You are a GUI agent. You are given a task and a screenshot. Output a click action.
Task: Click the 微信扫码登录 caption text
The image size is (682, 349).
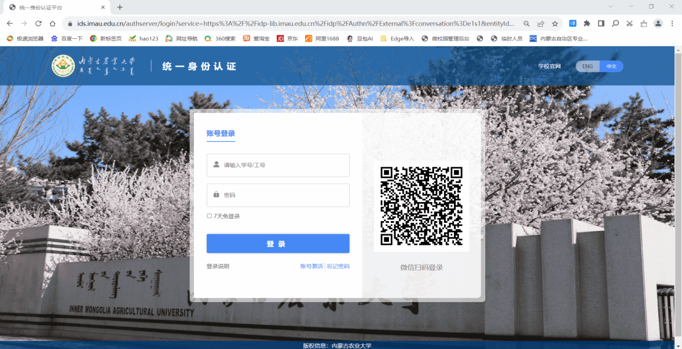[x=421, y=267]
